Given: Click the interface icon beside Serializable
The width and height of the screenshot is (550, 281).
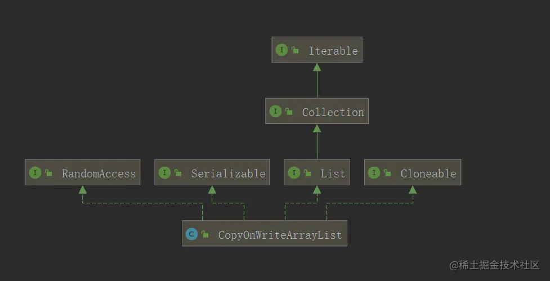Looking at the screenshot, I should click(164, 173).
